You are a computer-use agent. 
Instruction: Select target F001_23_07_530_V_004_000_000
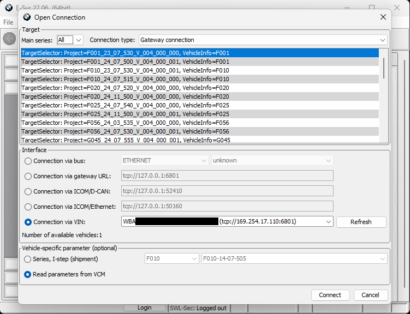200,53
